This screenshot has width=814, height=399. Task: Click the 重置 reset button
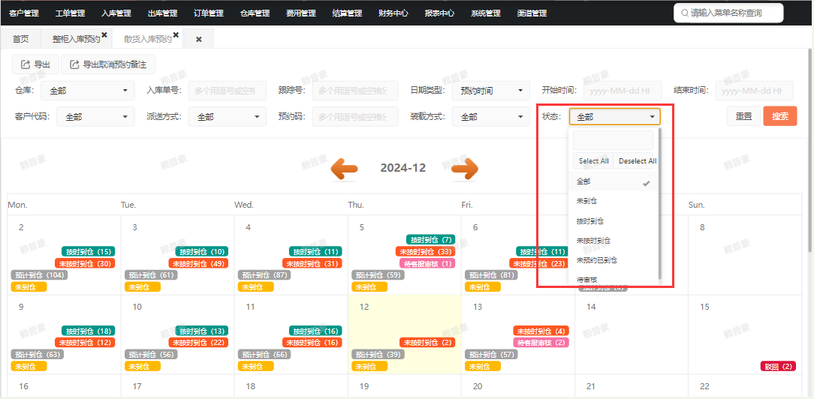pyautogui.click(x=743, y=116)
